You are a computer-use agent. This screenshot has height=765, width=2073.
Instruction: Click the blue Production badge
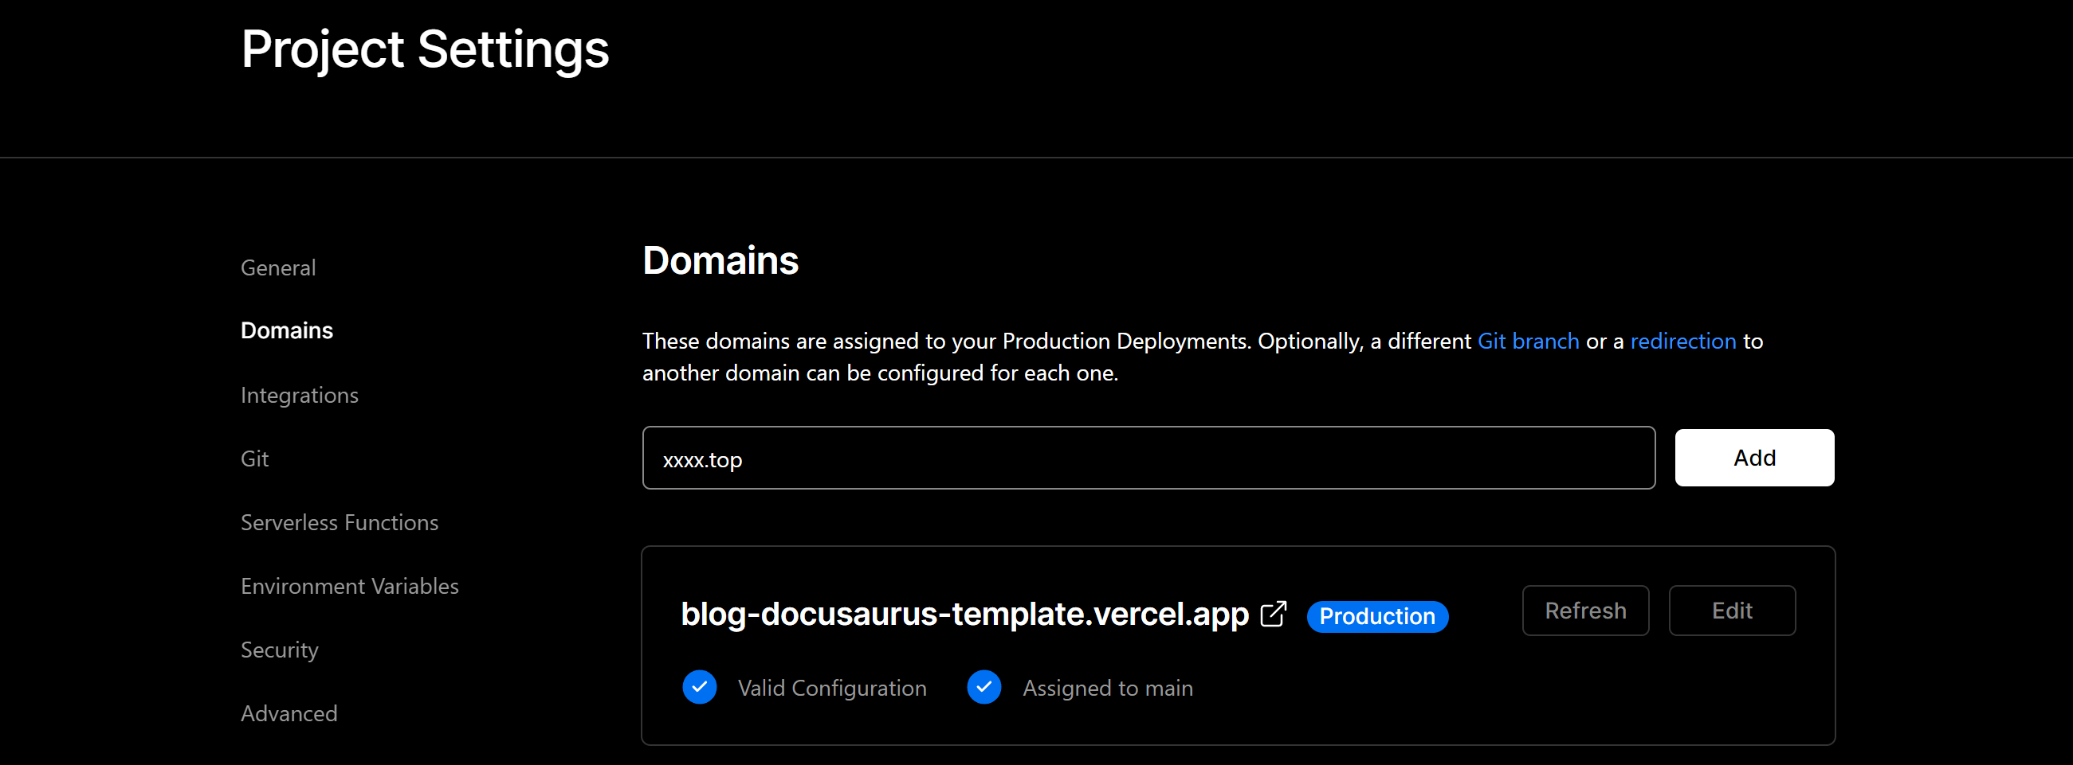coord(1377,616)
